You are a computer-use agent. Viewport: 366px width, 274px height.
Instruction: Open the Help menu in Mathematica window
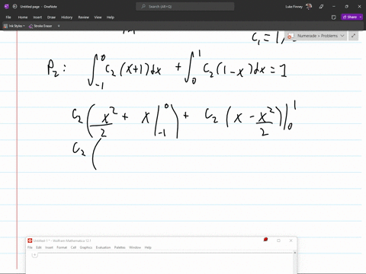click(148, 247)
